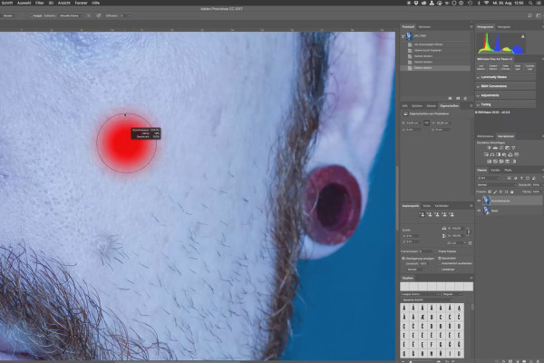Switch to the Bibliotheken tab
The image size is (544, 363).
[485, 136]
